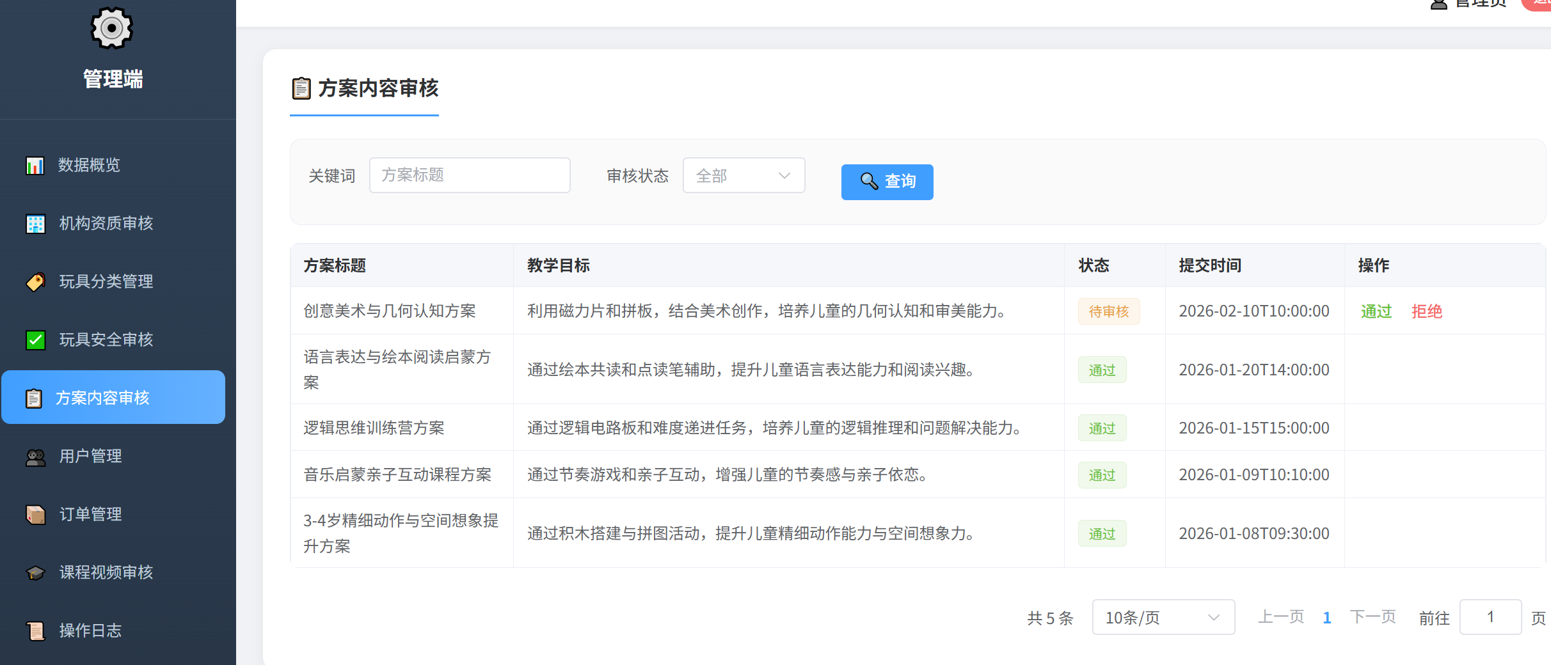Click timestamp 2026-02-10T10:00:00
1551x665 pixels.
[x=1254, y=311]
